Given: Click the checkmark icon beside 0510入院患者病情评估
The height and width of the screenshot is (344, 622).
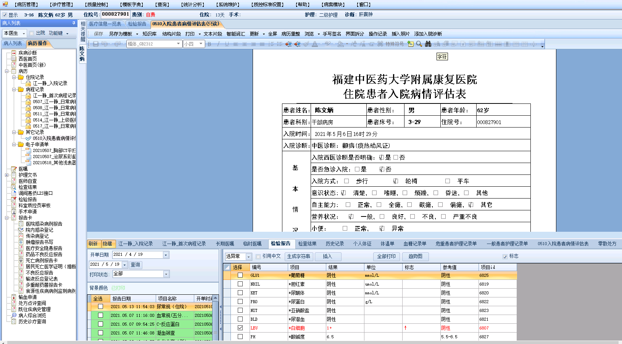Looking at the screenshot, I should pos(29,138).
